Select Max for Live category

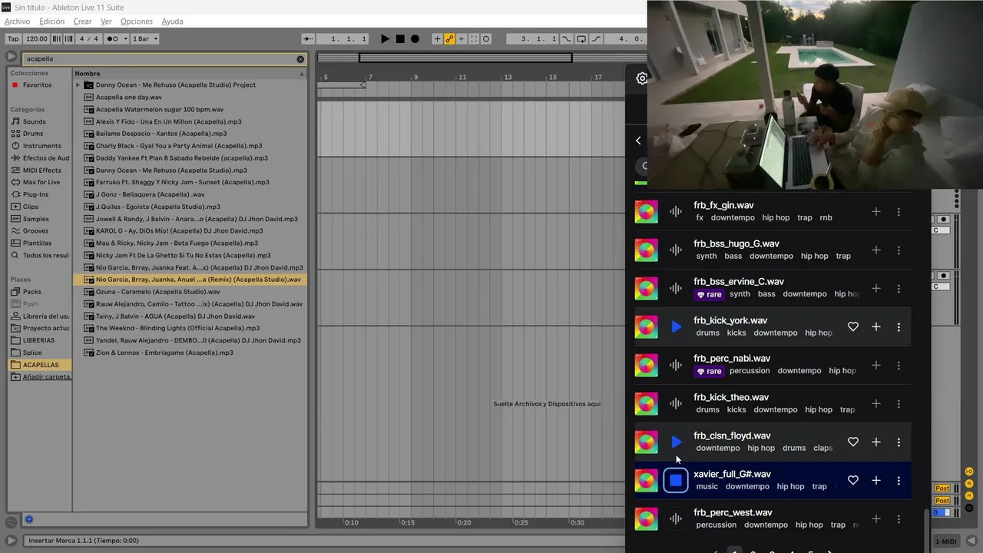(x=41, y=182)
